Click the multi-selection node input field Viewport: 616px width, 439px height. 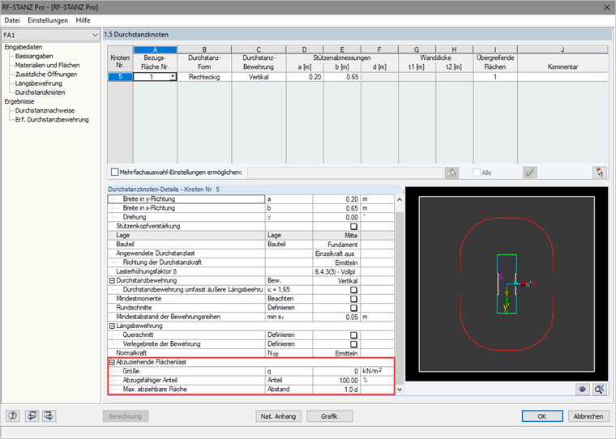point(344,173)
